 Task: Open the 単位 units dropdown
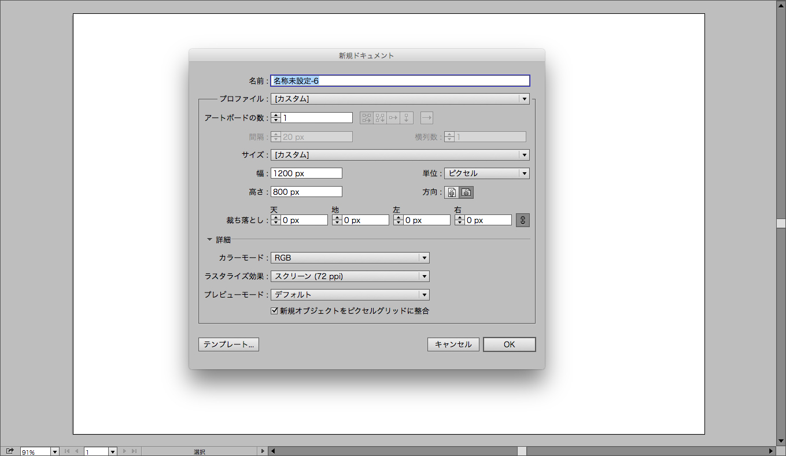(x=486, y=173)
